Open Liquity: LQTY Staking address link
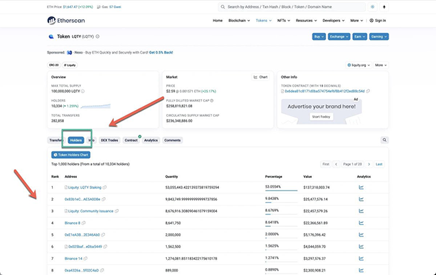Viewport: 436px width, 275px height. pos(84,188)
